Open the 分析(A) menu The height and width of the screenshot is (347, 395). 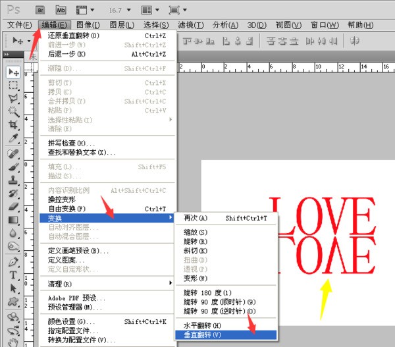225,25
